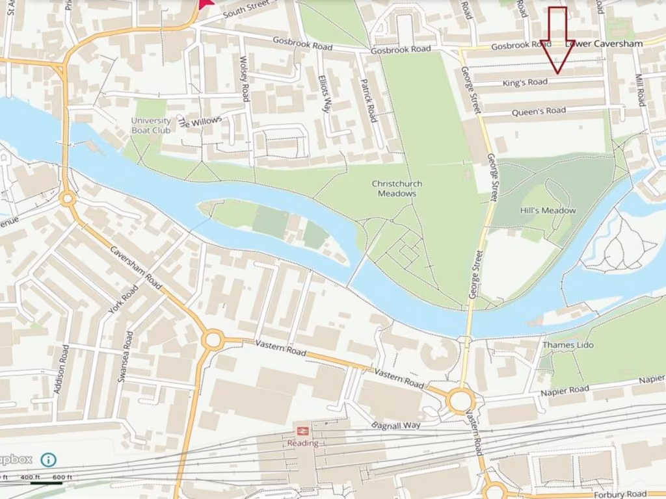Click the George Street and Vastern Road roundabout
The width and height of the screenshot is (666, 499).
point(460,401)
